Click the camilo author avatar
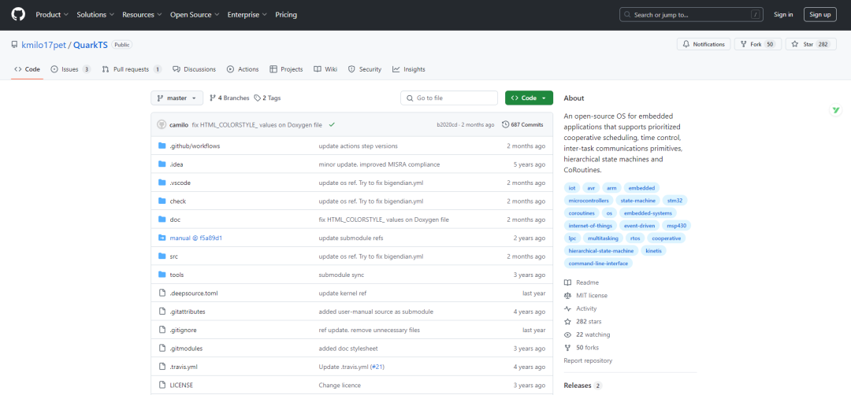The image size is (851, 395). (162, 124)
